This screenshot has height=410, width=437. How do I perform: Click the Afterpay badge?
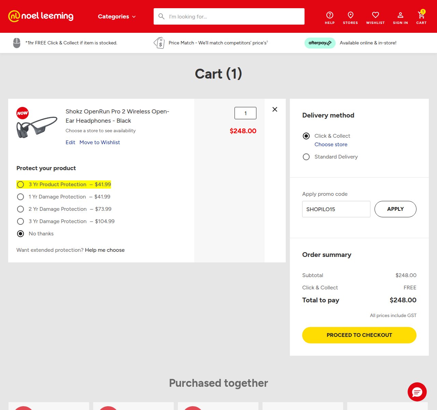pos(320,43)
